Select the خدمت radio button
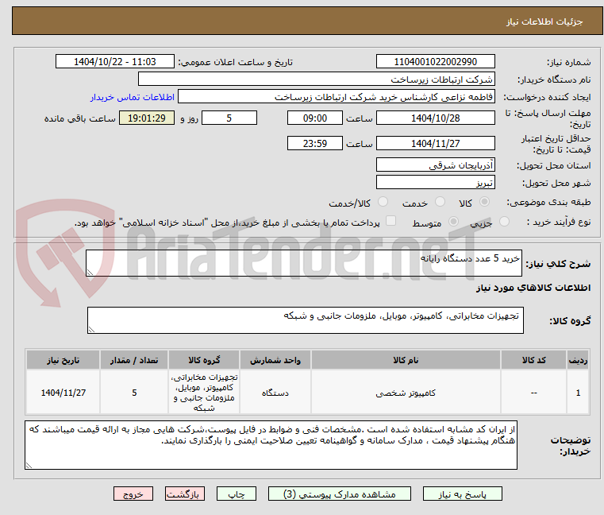This screenshot has height=515, width=604. 440,202
